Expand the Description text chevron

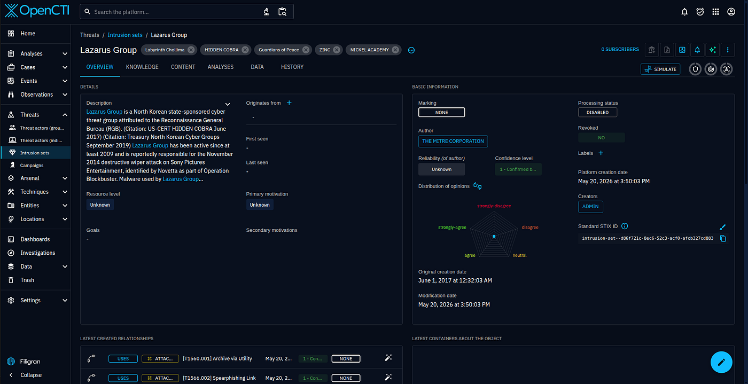tap(228, 104)
